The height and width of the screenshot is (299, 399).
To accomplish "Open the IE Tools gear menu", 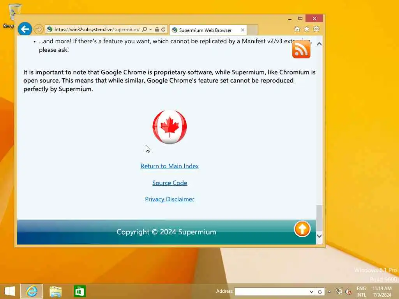I will point(316,29).
